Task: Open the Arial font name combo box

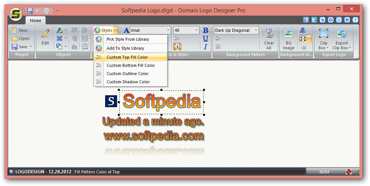Action: (150, 30)
